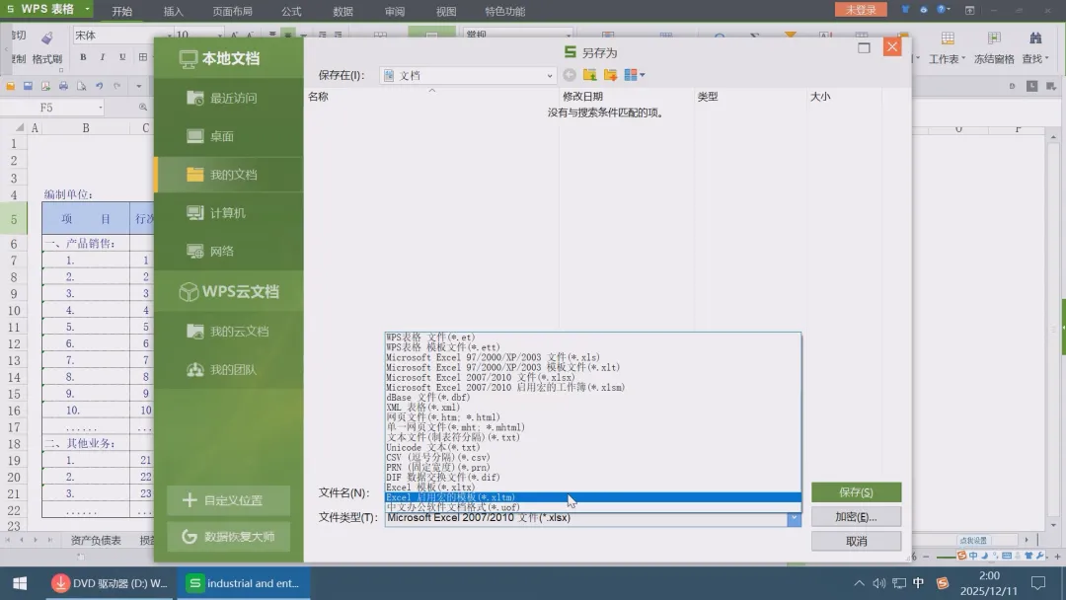The height and width of the screenshot is (600, 1066).
Task: Open the 开始 ribbon tab
Action: click(x=121, y=11)
